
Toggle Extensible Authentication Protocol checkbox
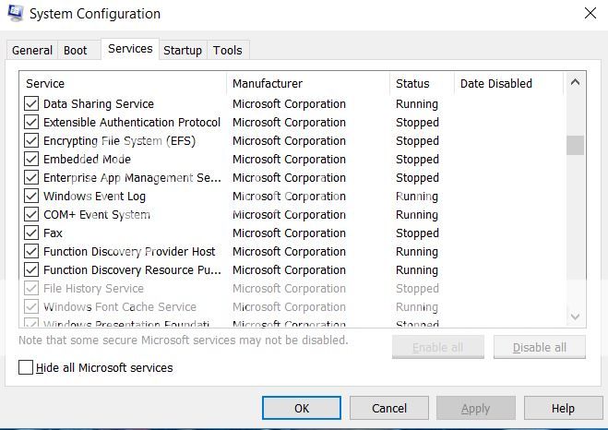(31, 122)
